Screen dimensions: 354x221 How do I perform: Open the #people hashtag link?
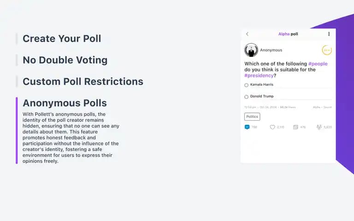pyautogui.click(x=318, y=64)
